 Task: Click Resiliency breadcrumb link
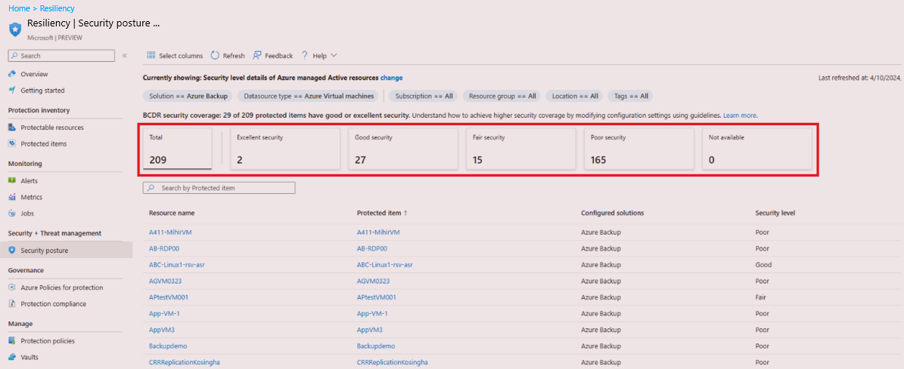click(x=57, y=8)
